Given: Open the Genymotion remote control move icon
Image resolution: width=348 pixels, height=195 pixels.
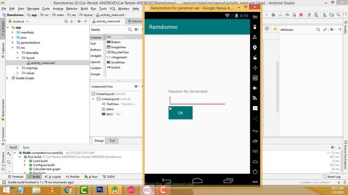Looking at the screenshot, I should click(255, 68).
